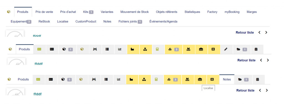This screenshot has height=104, width=284.
Task: Open people-carrying stock movement icon in pencil bar
Action: (x=95, y=49)
